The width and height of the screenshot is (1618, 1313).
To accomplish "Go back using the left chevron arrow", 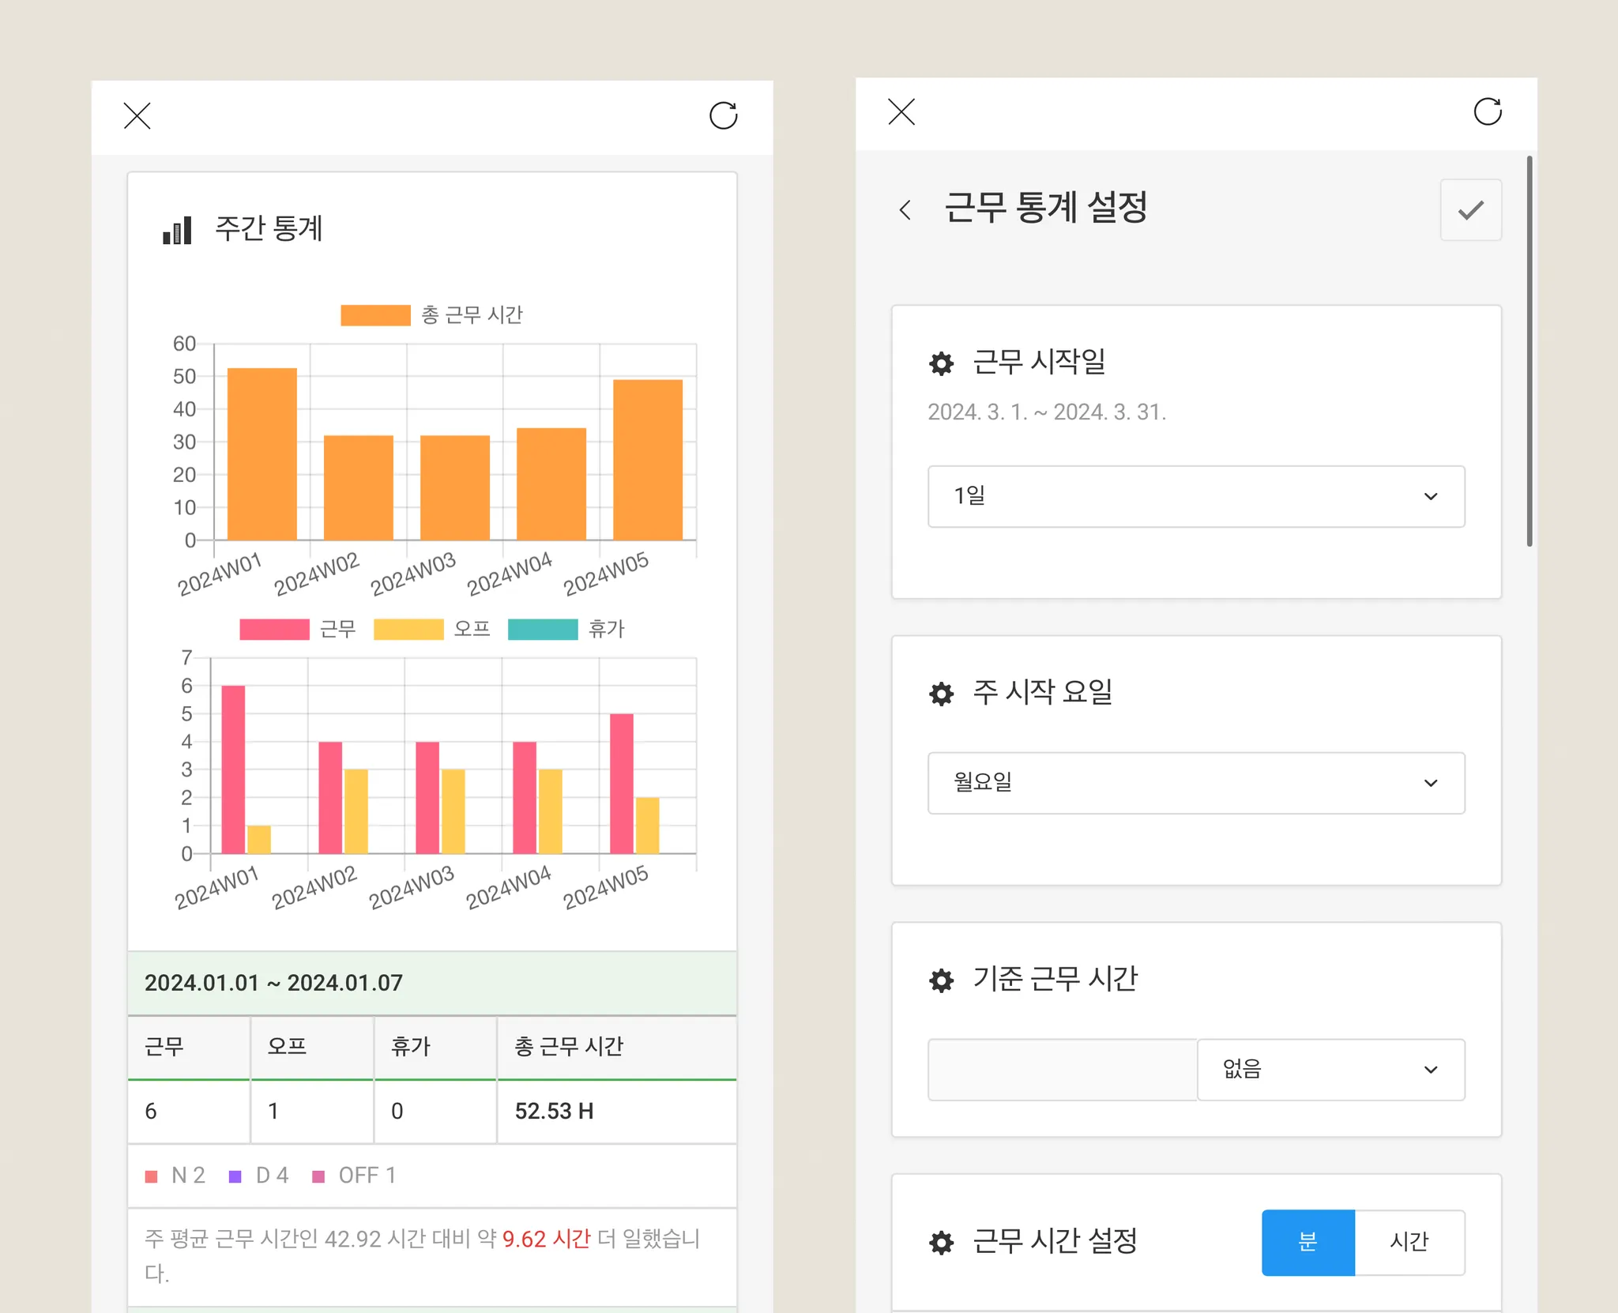I will pyautogui.click(x=905, y=210).
